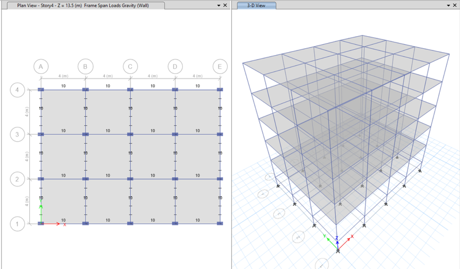Click the 4 (m) dimension between C and D

pos(152,76)
